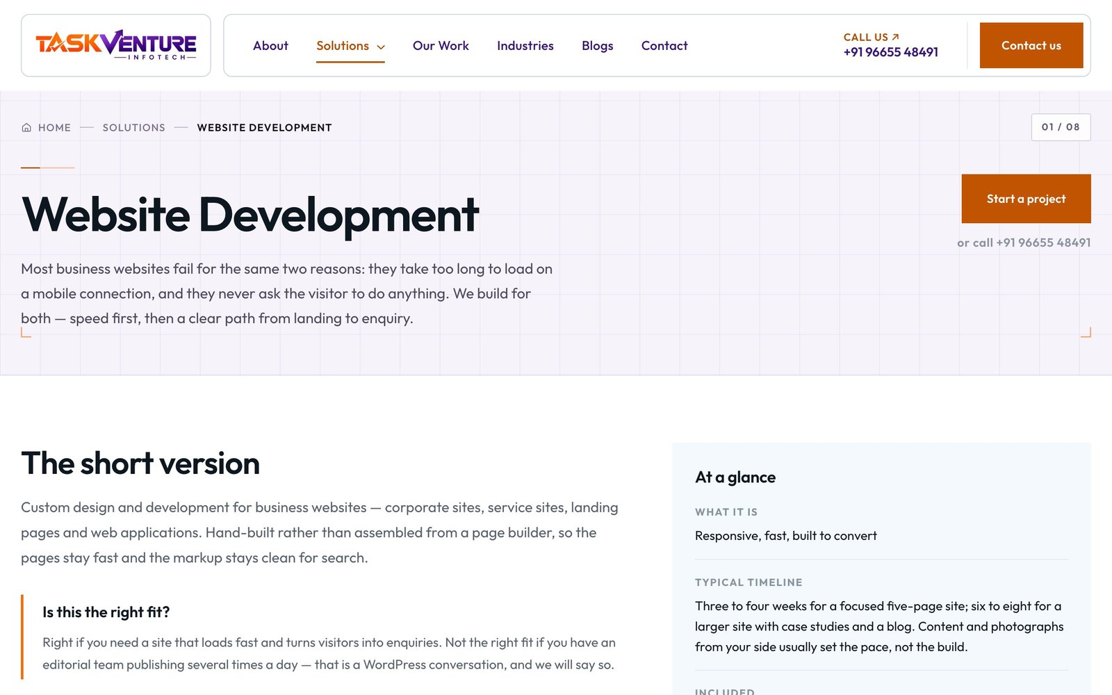Click the 'or call +91 96655 48491' link
The width and height of the screenshot is (1112, 695).
click(x=1024, y=243)
